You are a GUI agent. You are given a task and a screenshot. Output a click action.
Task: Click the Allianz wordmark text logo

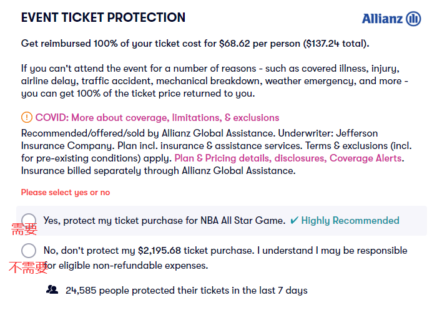click(382, 19)
